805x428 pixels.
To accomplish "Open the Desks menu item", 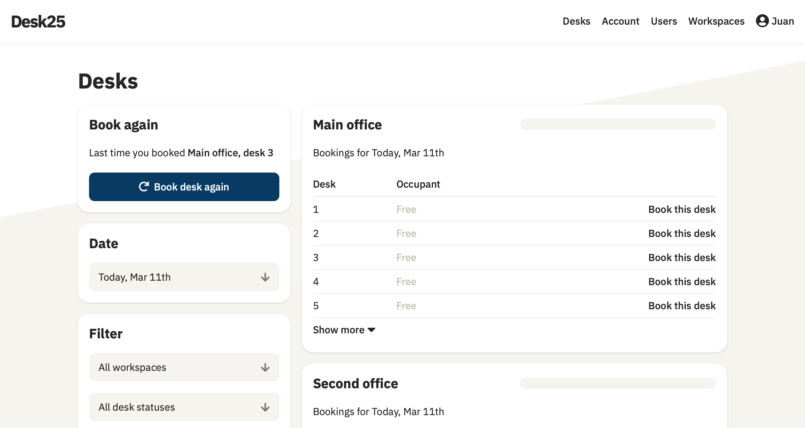I will point(576,21).
